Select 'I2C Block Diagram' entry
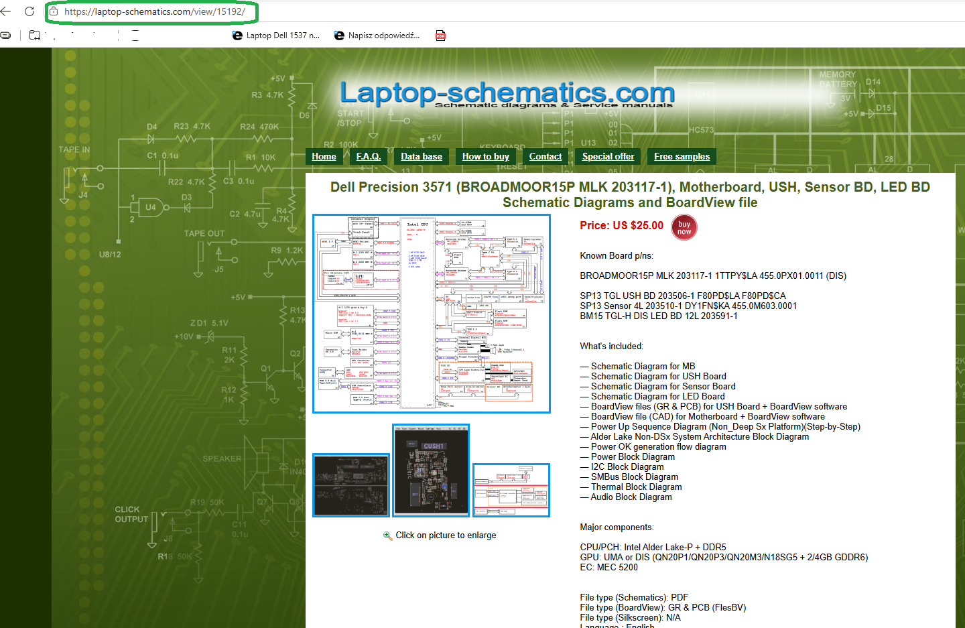The image size is (965, 628). click(622, 467)
